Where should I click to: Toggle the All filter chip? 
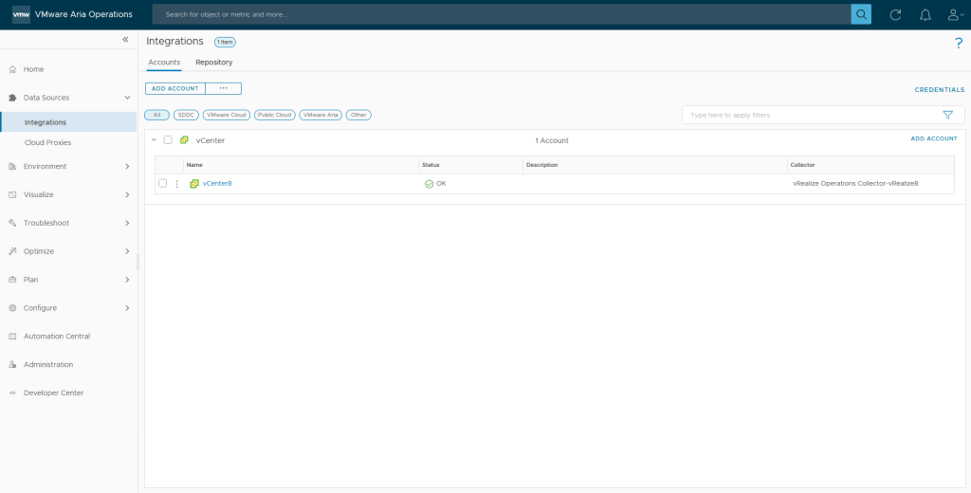point(156,116)
